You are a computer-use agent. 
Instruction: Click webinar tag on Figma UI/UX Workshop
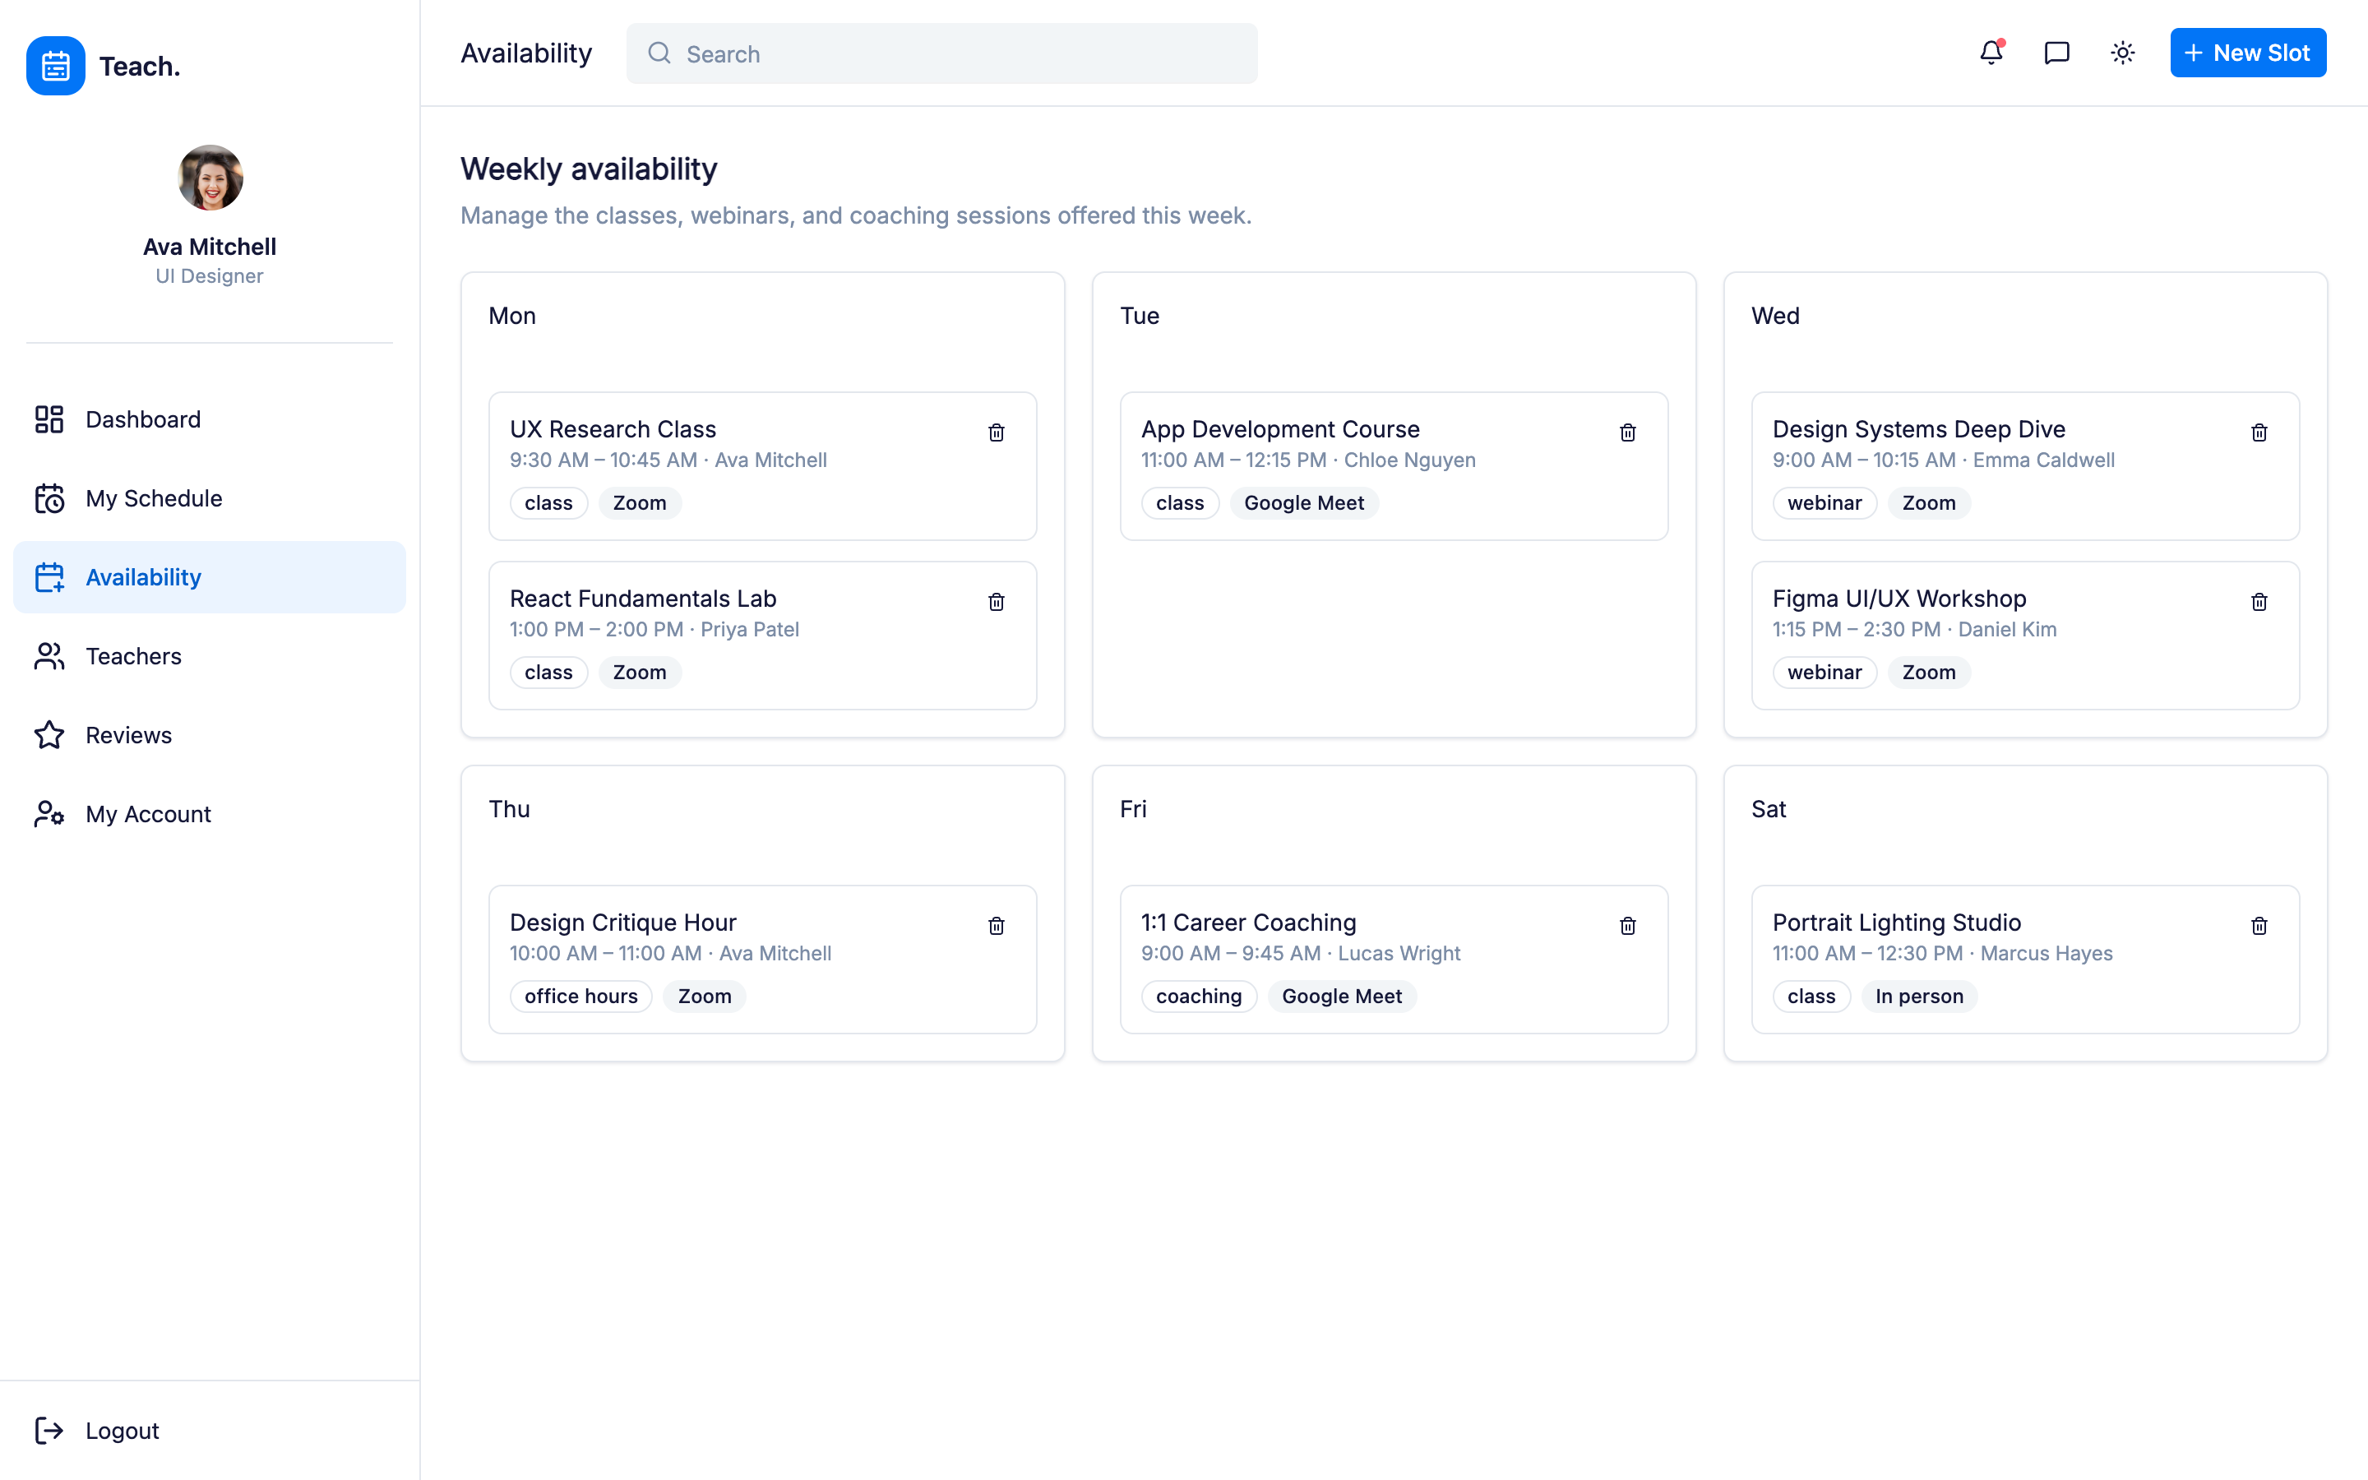[x=1824, y=672]
